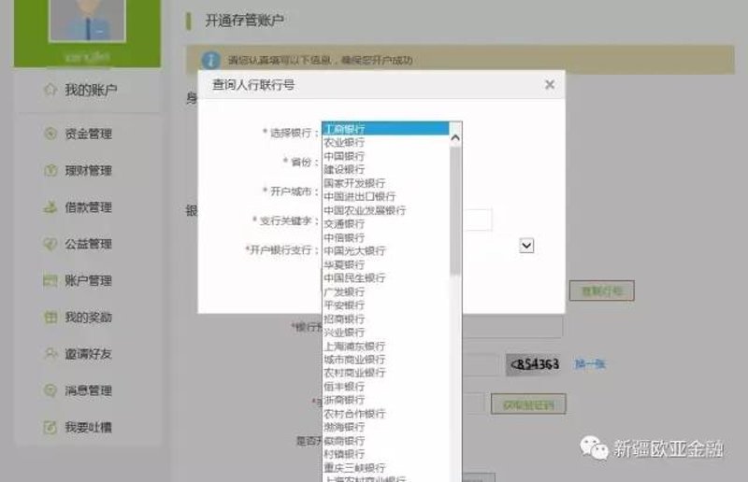748x482 pixels.
Task: Click the 账户管理 card icon
Action: 50,280
